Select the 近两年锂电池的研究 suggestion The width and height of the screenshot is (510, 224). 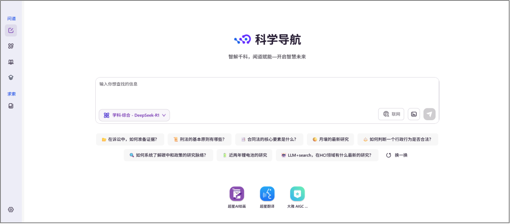click(x=244, y=155)
